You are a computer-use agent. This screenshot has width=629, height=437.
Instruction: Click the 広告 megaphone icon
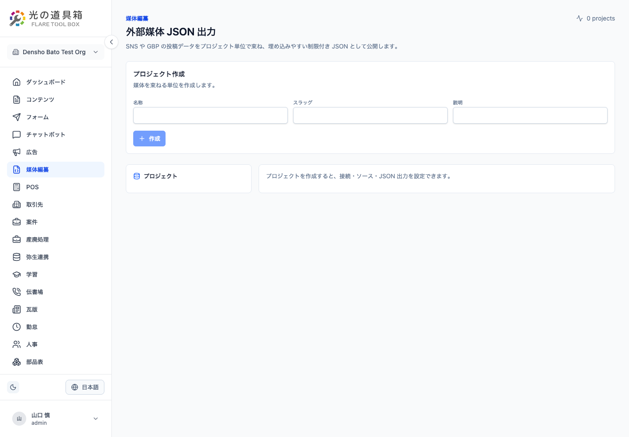pyautogui.click(x=17, y=152)
